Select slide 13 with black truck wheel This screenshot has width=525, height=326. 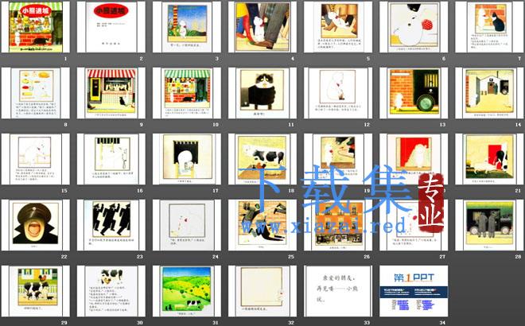(x=414, y=93)
